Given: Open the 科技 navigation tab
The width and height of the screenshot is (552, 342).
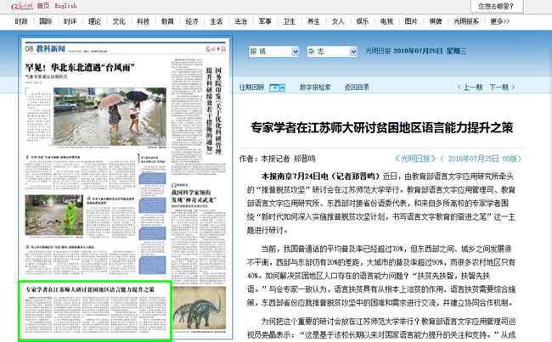Looking at the screenshot, I should pos(144,20).
